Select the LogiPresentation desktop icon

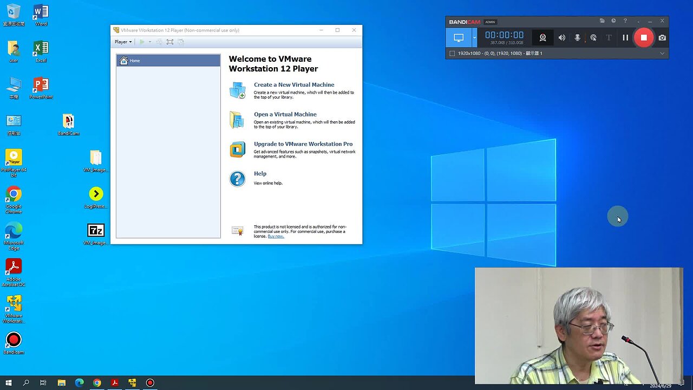pos(96,198)
